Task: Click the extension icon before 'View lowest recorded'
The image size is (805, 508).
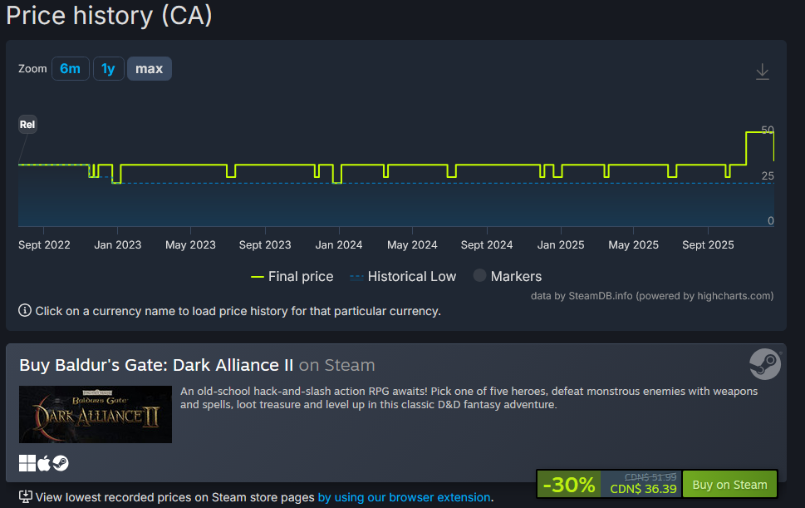Action: tap(25, 497)
